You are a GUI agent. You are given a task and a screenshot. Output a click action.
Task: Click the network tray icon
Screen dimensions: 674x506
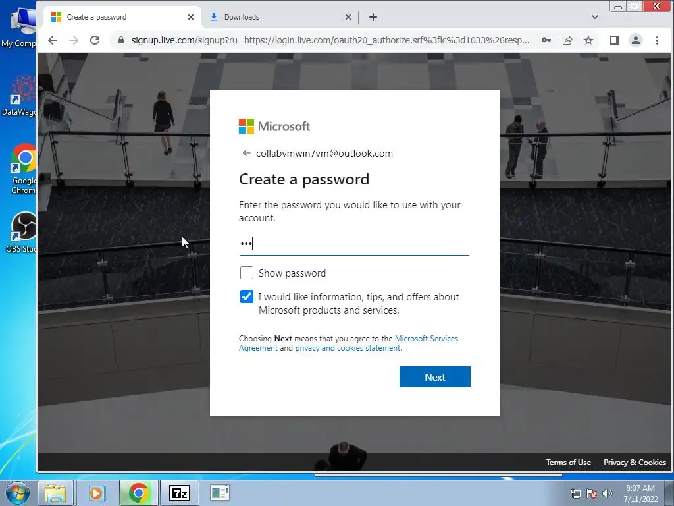click(575, 493)
